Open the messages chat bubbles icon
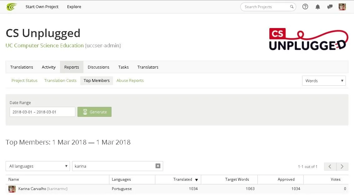This screenshot has width=354, height=195. (330, 7)
